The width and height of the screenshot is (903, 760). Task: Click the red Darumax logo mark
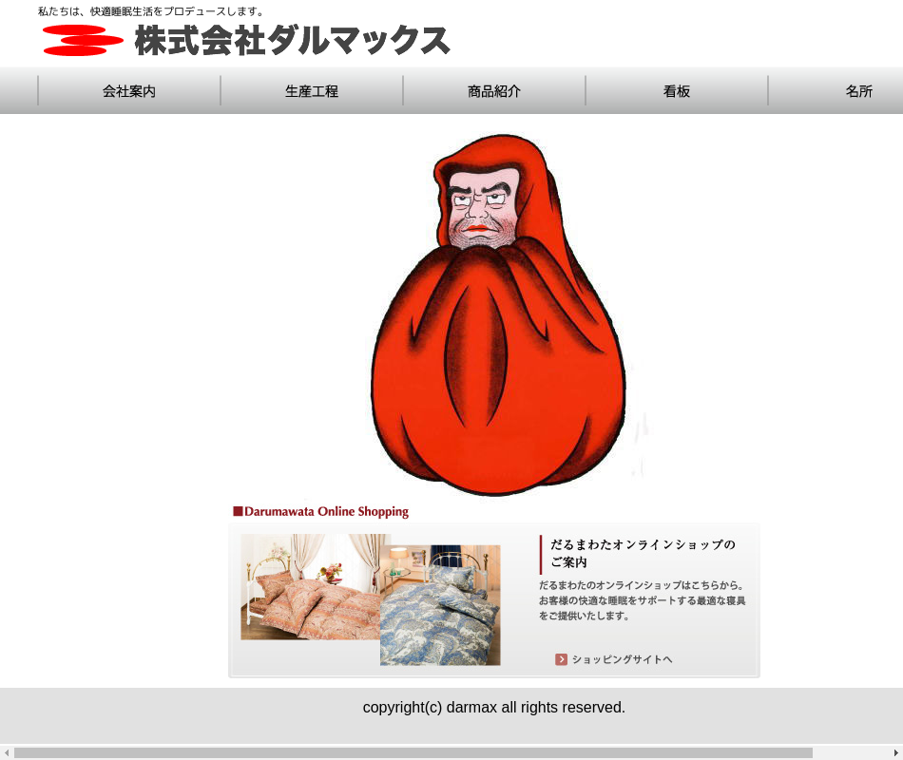83,40
